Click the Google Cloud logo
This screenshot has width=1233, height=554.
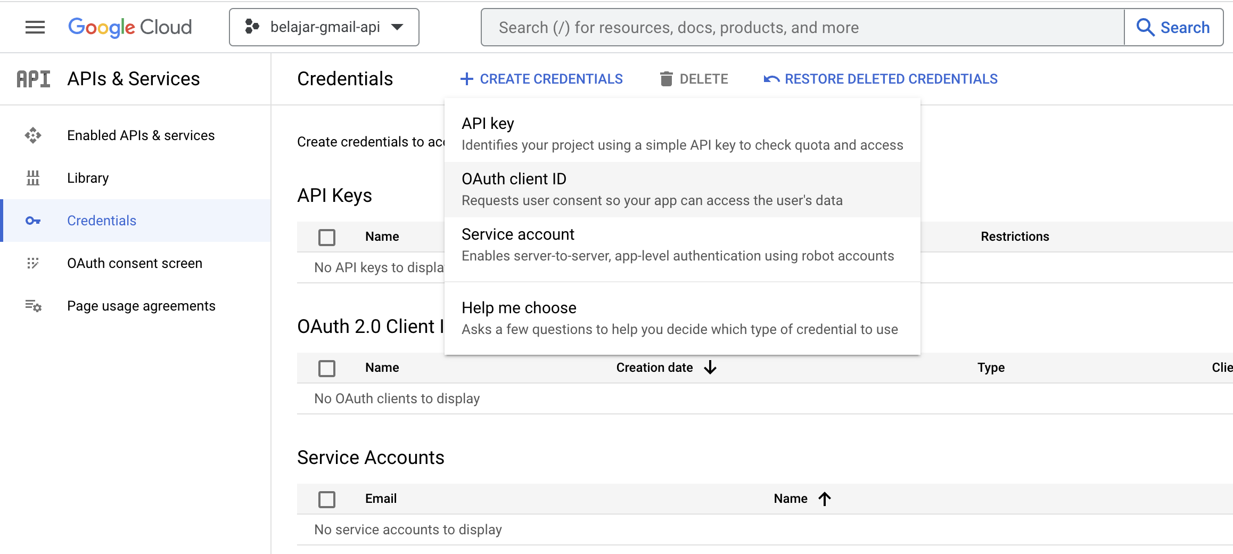pos(130,27)
